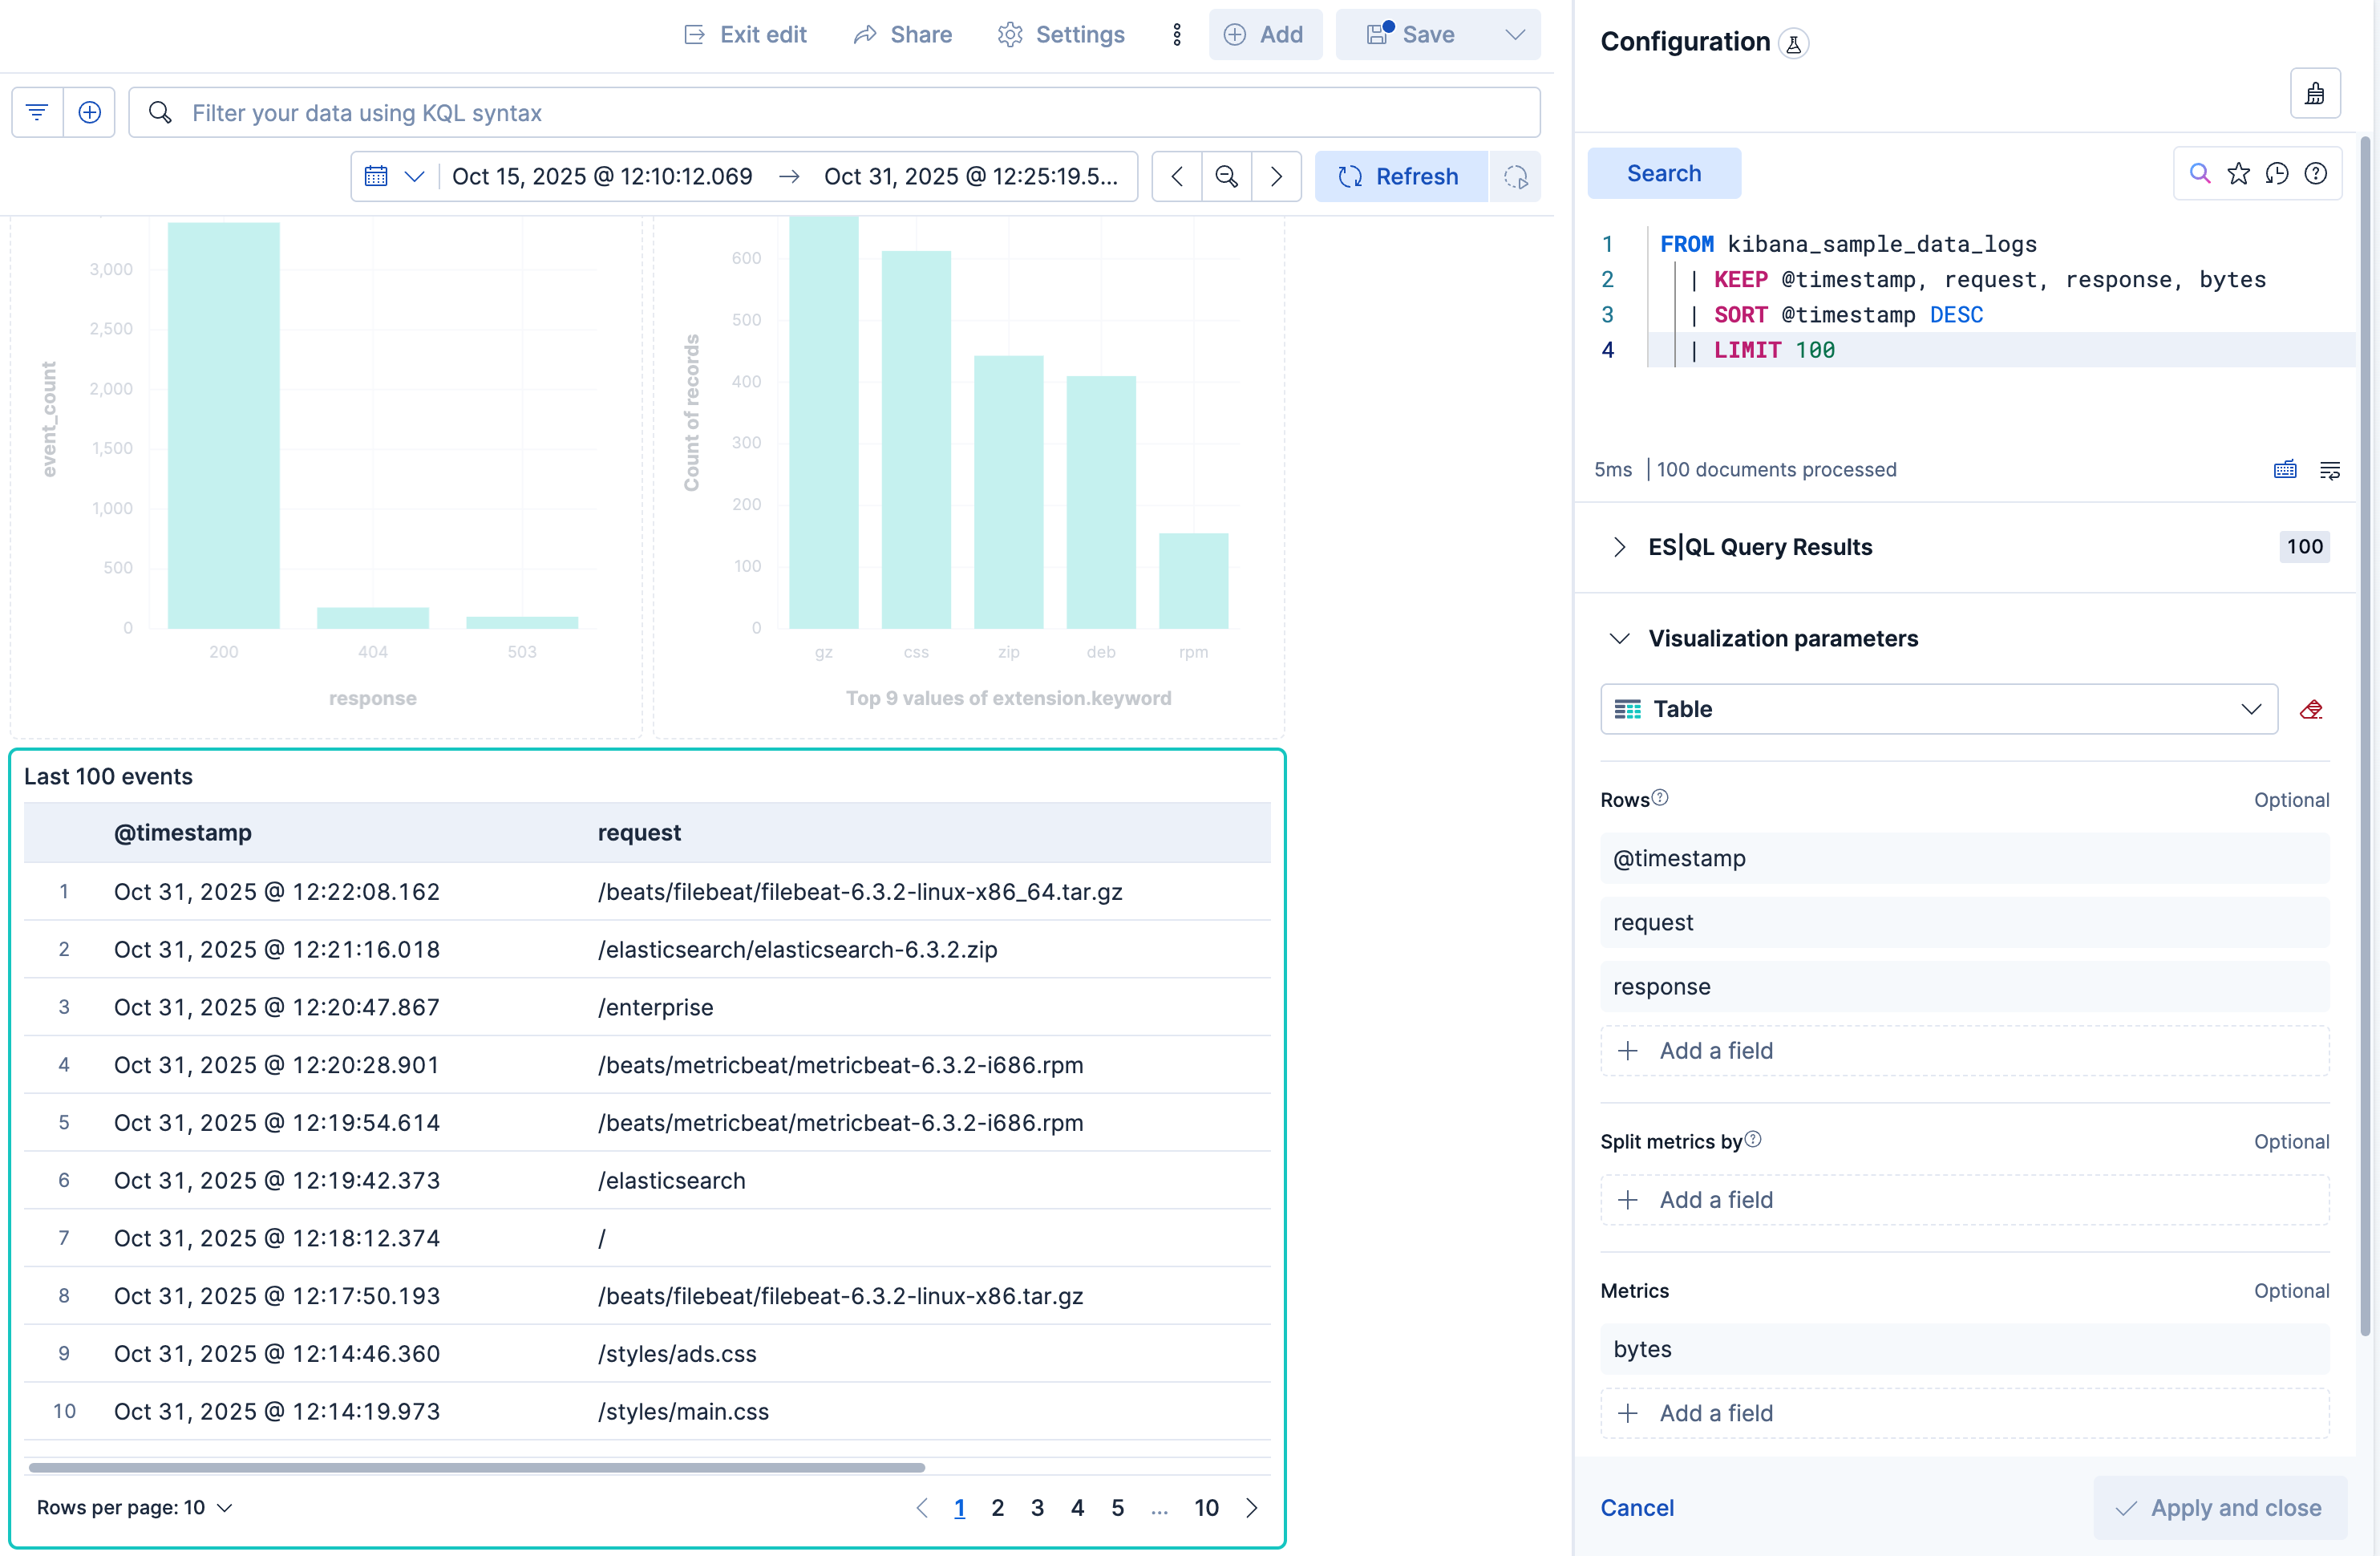2380x1556 pixels.
Task: Toggle word wrap icon next to keyboard icon
Action: click(x=2331, y=469)
